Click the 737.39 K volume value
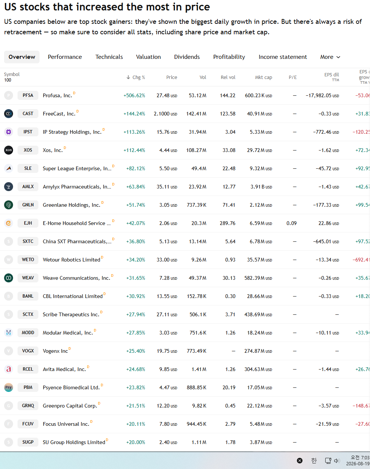The image size is (370, 469). 197,205
